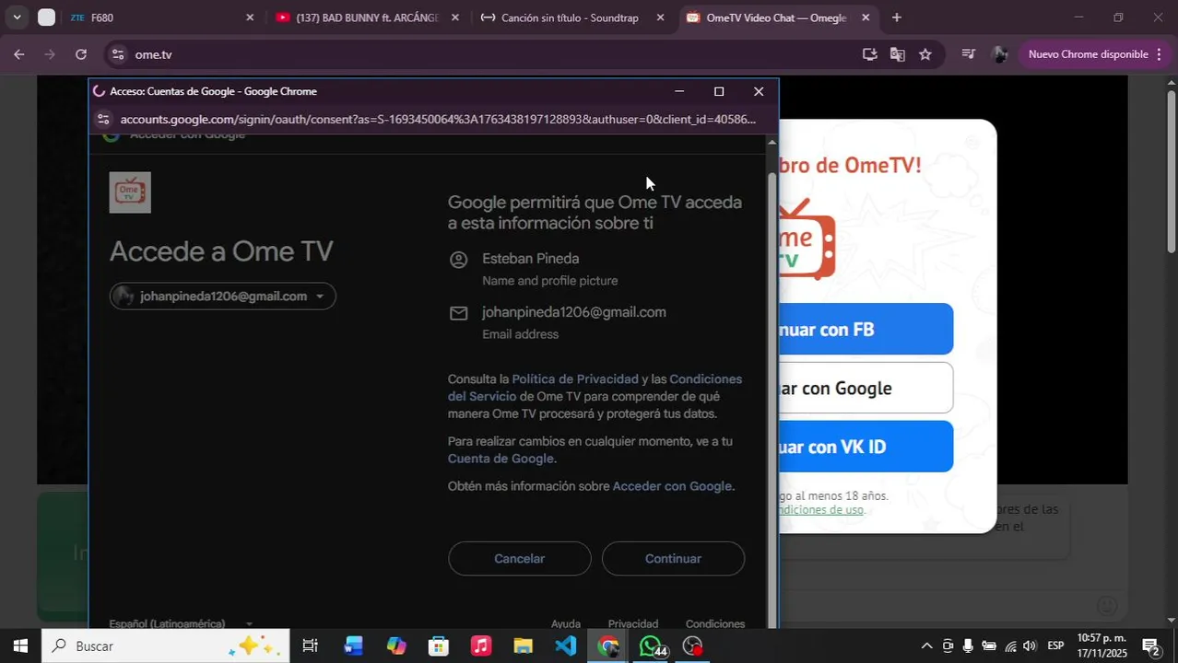Screen dimensions: 1178x663
Task: Click the Privacidad footer link
Action: click(x=633, y=623)
